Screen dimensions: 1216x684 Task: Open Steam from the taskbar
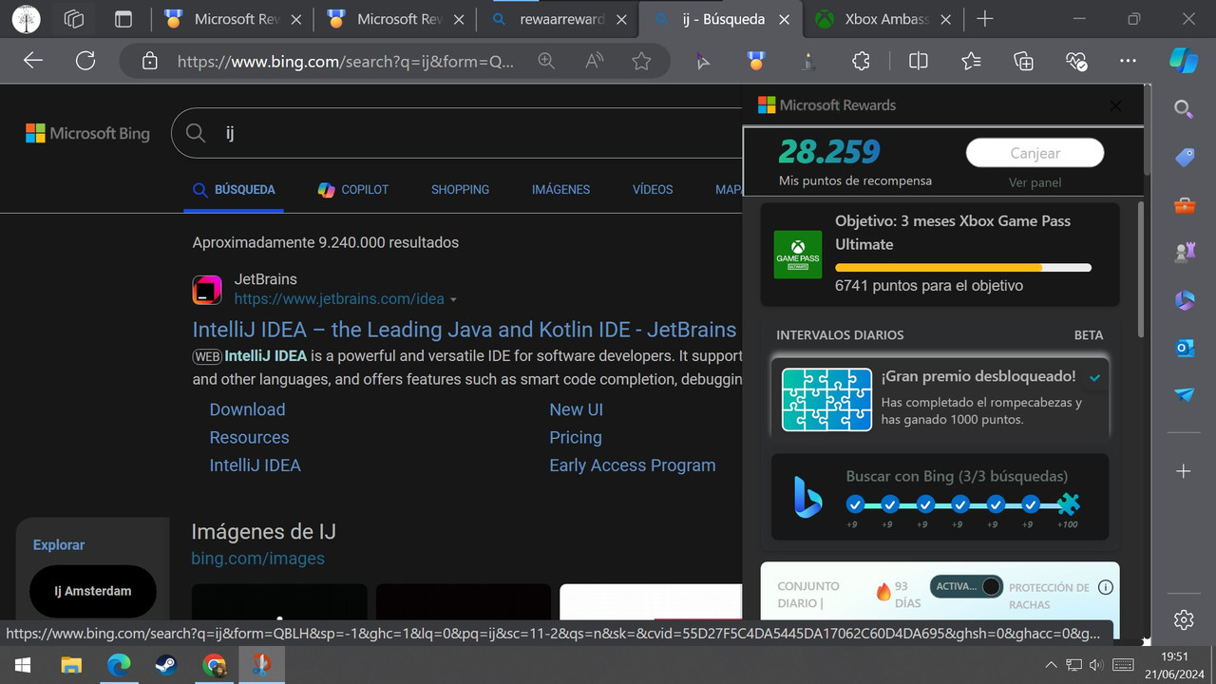point(166,665)
